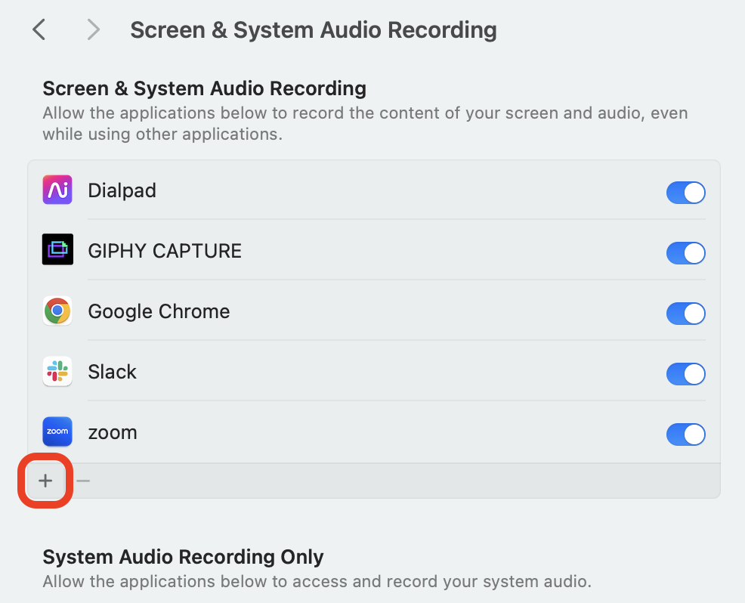Click the 'access and record your system audio' description

[317, 582]
